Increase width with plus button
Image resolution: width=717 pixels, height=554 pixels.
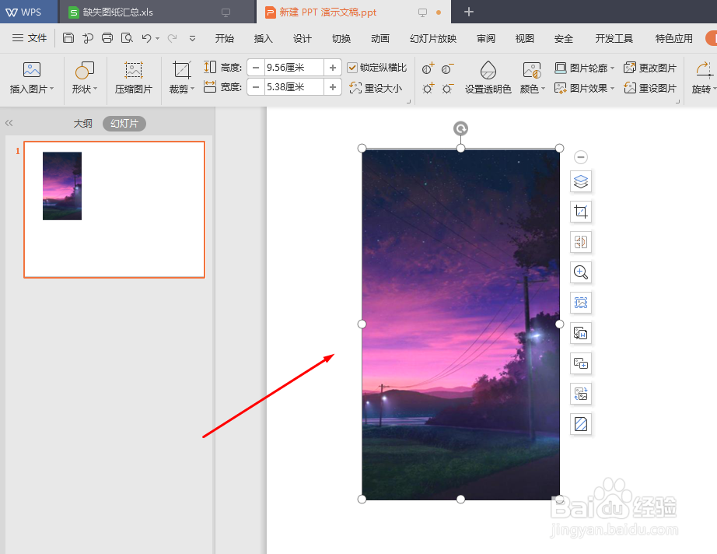[332, 87]
